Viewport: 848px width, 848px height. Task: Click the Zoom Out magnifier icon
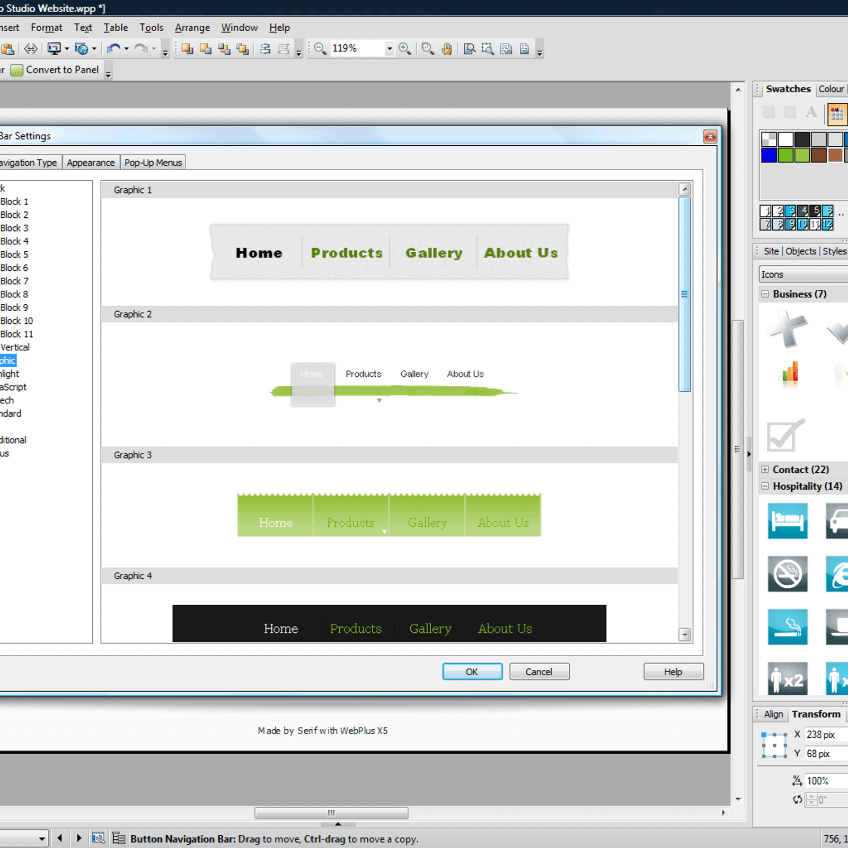320,49
